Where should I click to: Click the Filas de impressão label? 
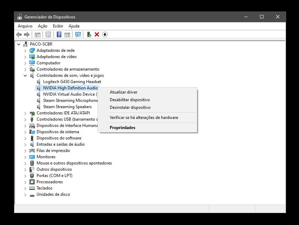click(x=53, y=151)
